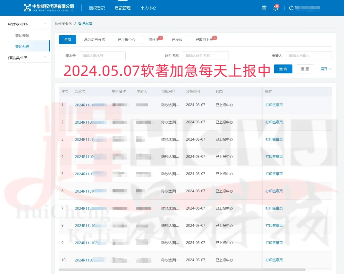Switch to the 待补正 tab
This screenshot has height=274, width=344.
pos(153,40)
